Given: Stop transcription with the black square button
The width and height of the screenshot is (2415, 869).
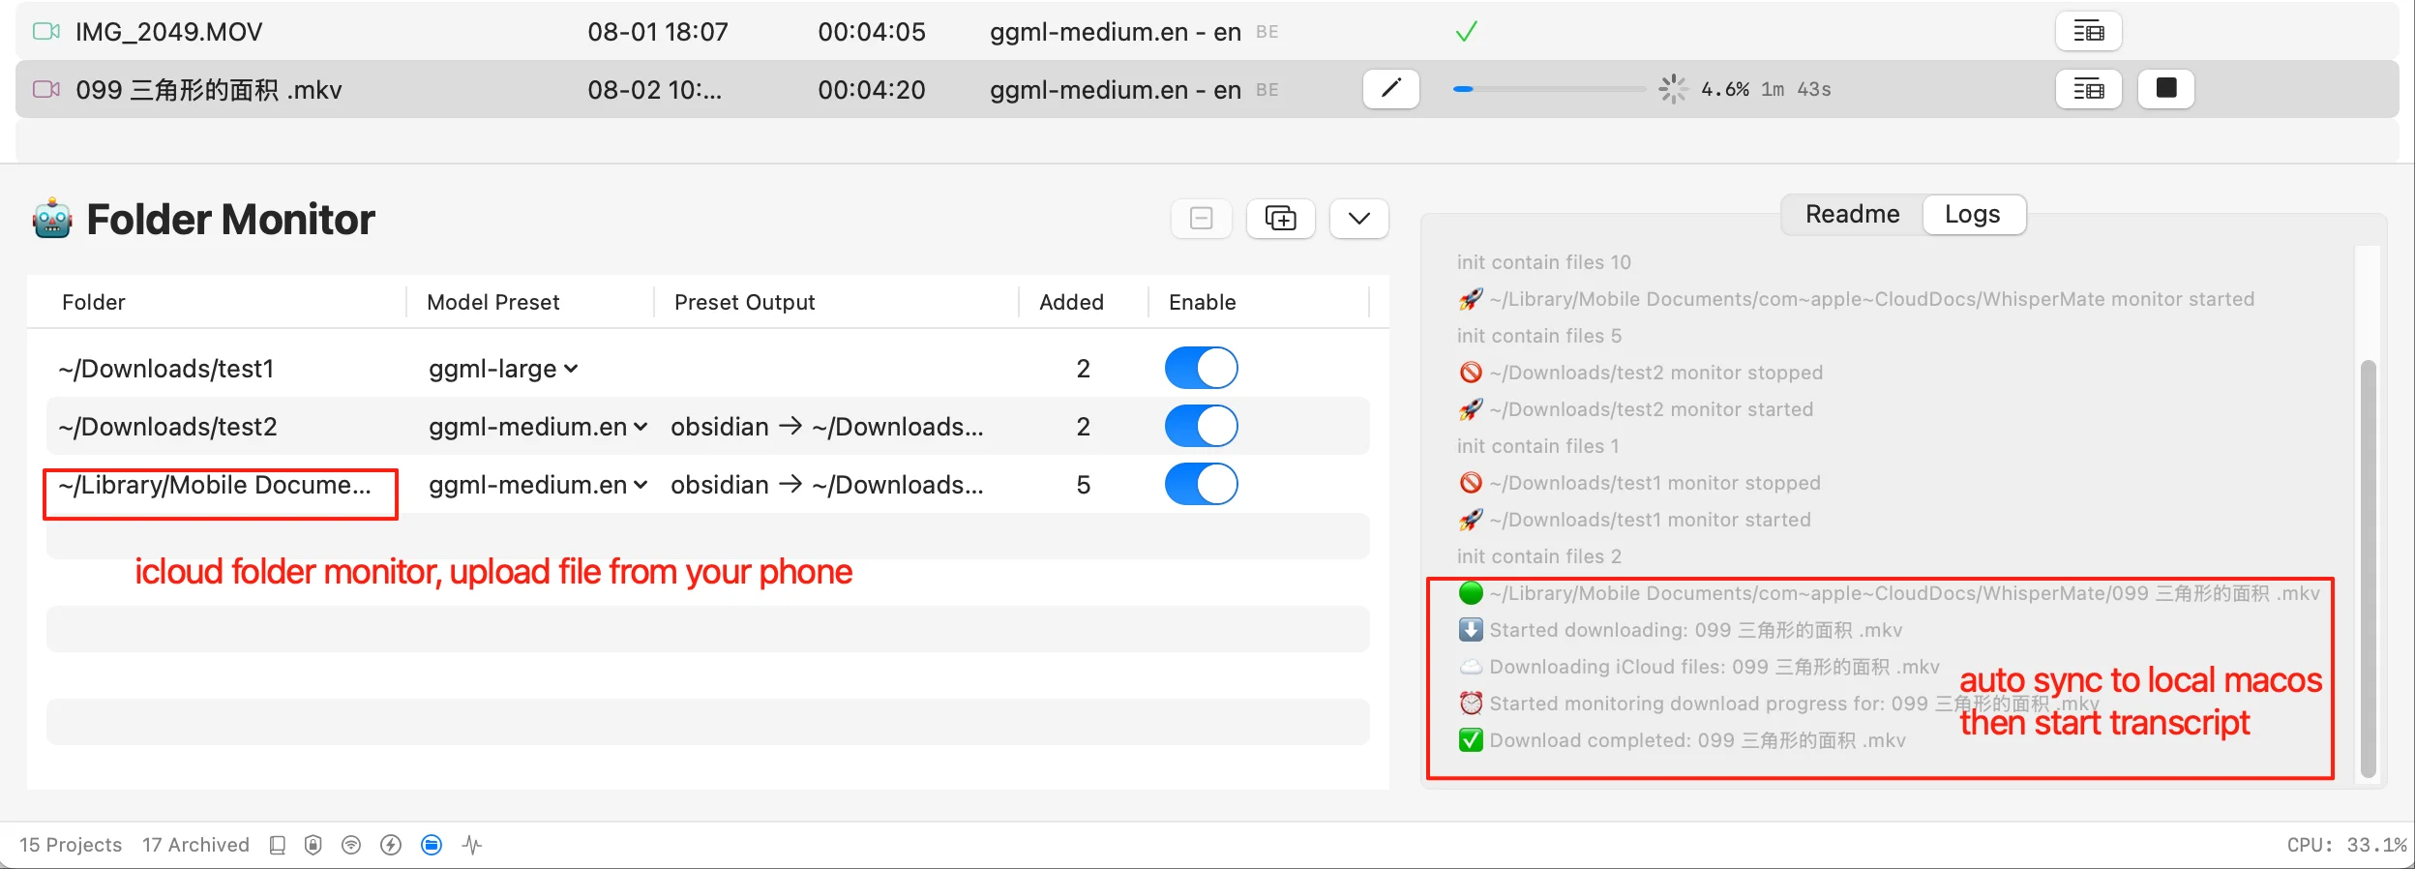Looking at the screenshot, I should (x=2165, y=89).
